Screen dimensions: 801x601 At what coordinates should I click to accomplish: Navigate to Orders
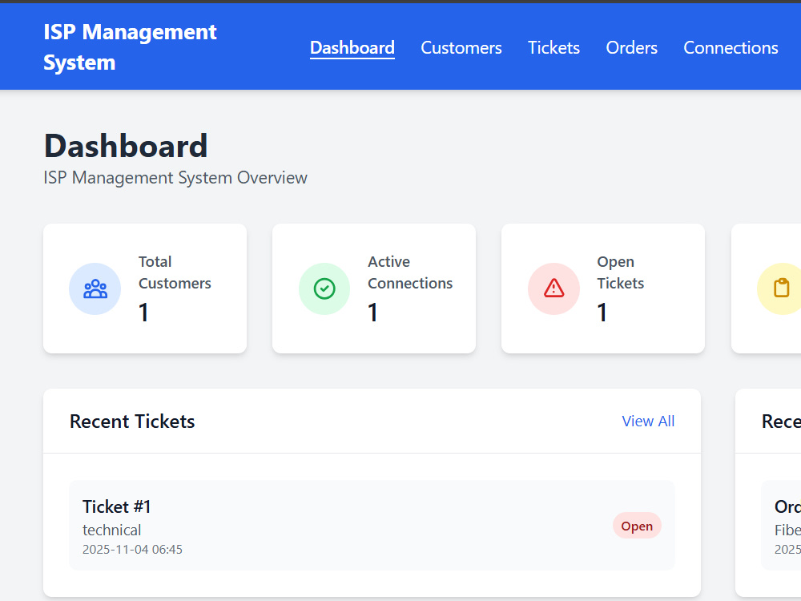pos(631,47)
